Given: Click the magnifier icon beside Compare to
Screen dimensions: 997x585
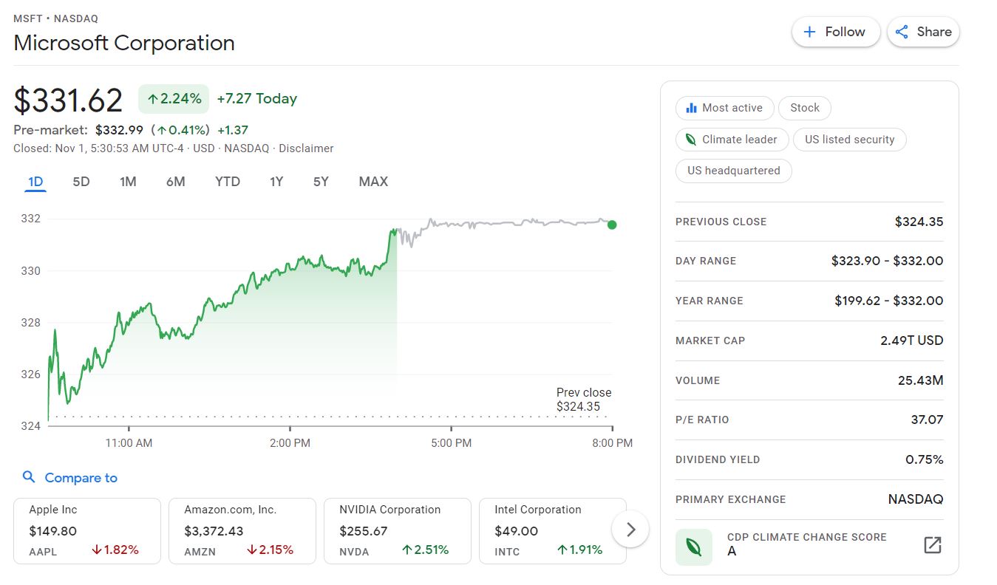Looking at the screenshot, I should (29, 477).
